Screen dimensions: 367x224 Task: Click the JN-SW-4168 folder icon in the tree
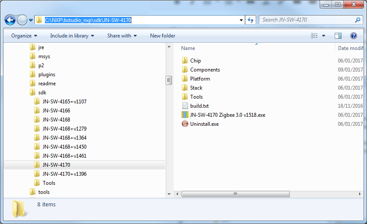[37, 120]
